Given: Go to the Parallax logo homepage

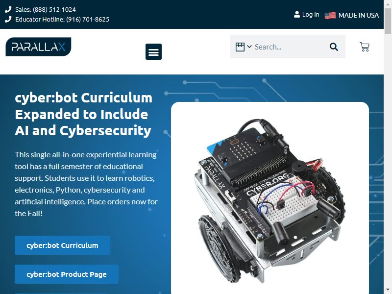Looking at the screenshot, I should point(38,47).
